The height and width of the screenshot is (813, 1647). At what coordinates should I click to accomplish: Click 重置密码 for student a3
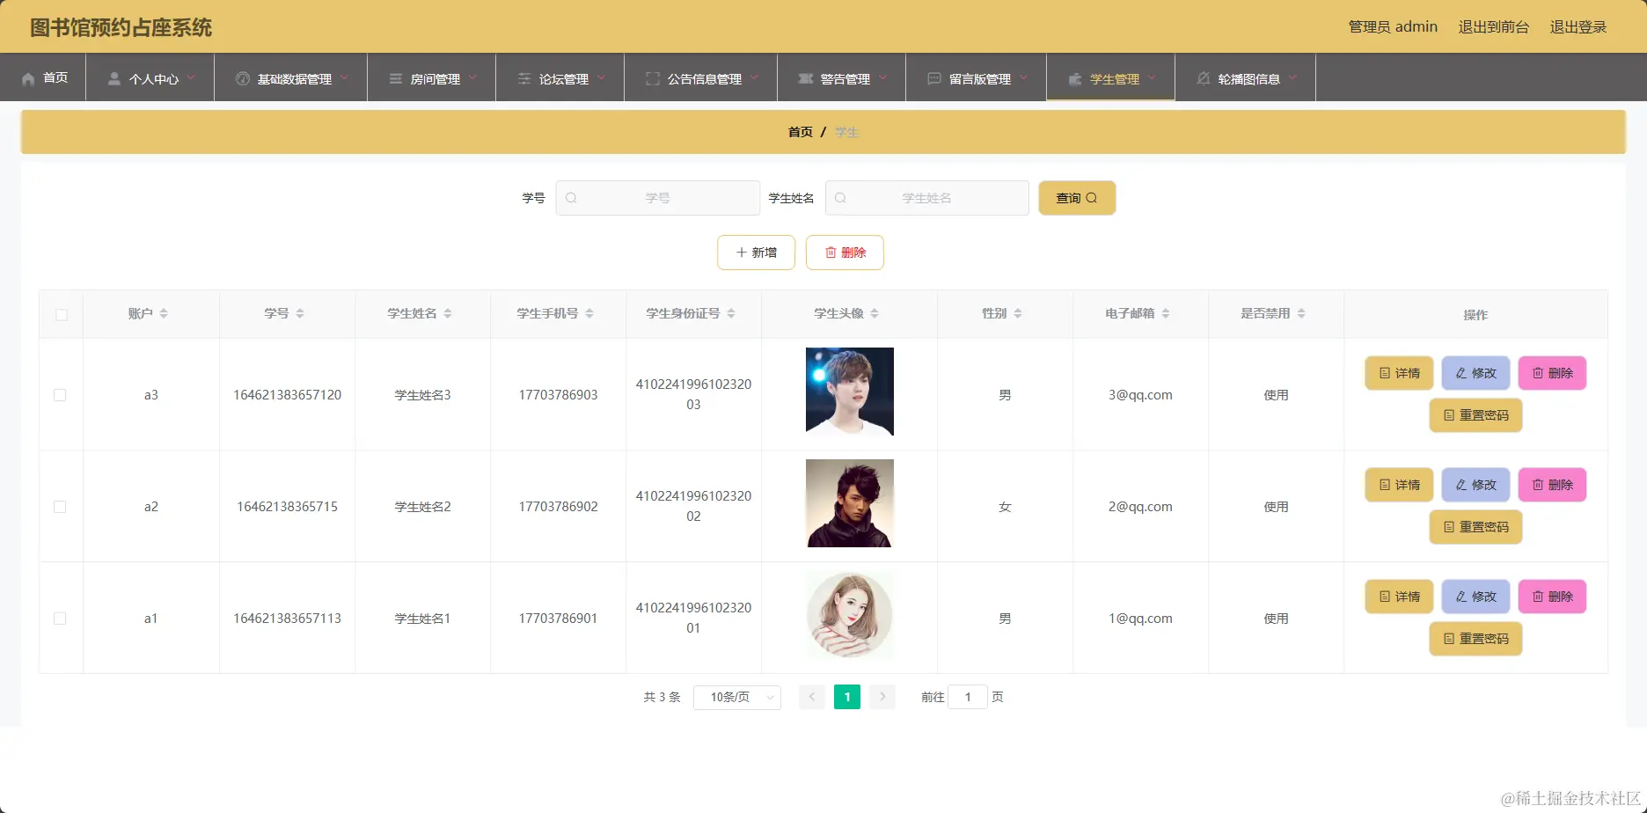click(x=1475, y=415)
